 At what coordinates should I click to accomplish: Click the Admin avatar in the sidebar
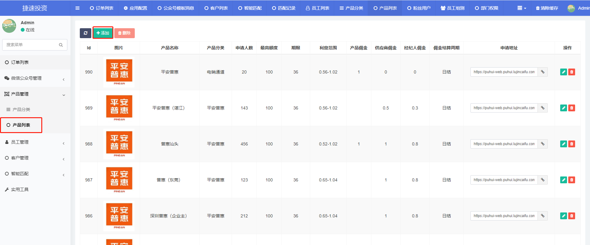pyautogui.click(x=9, y=26)
